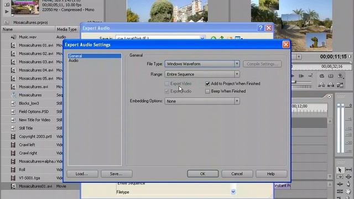Select Mosaicultures 03.avi in project panel

(36, 62)
